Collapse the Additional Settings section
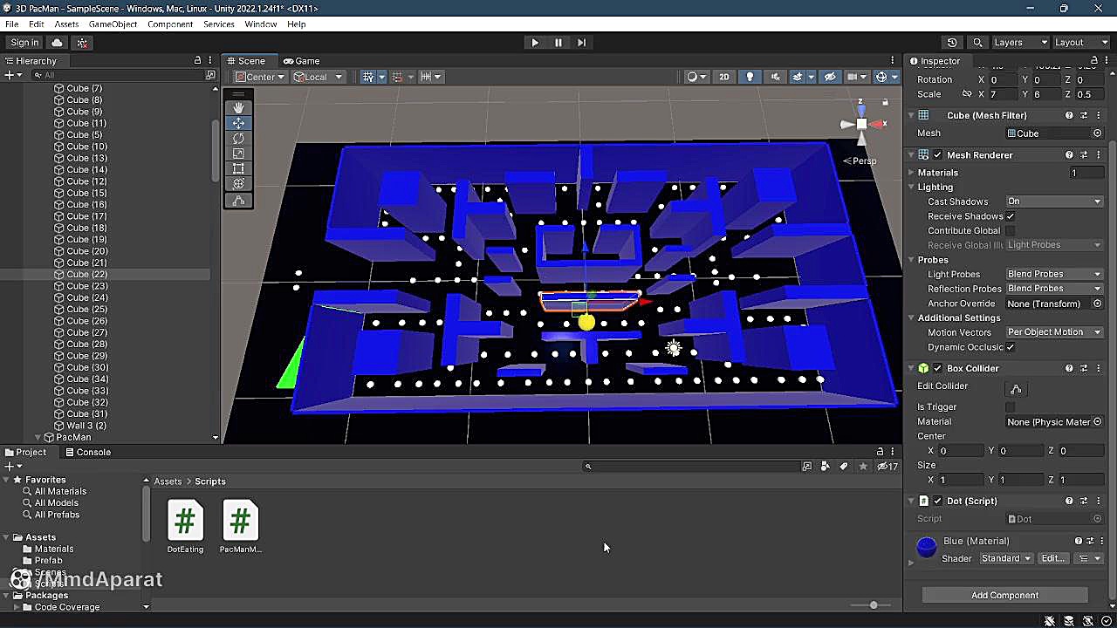Viewport: 1117px width, 628px height. pos(911,317)
